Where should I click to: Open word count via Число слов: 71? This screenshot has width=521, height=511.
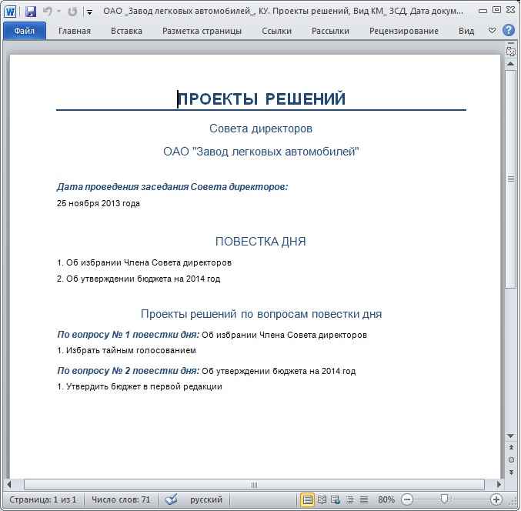point(121,499)
